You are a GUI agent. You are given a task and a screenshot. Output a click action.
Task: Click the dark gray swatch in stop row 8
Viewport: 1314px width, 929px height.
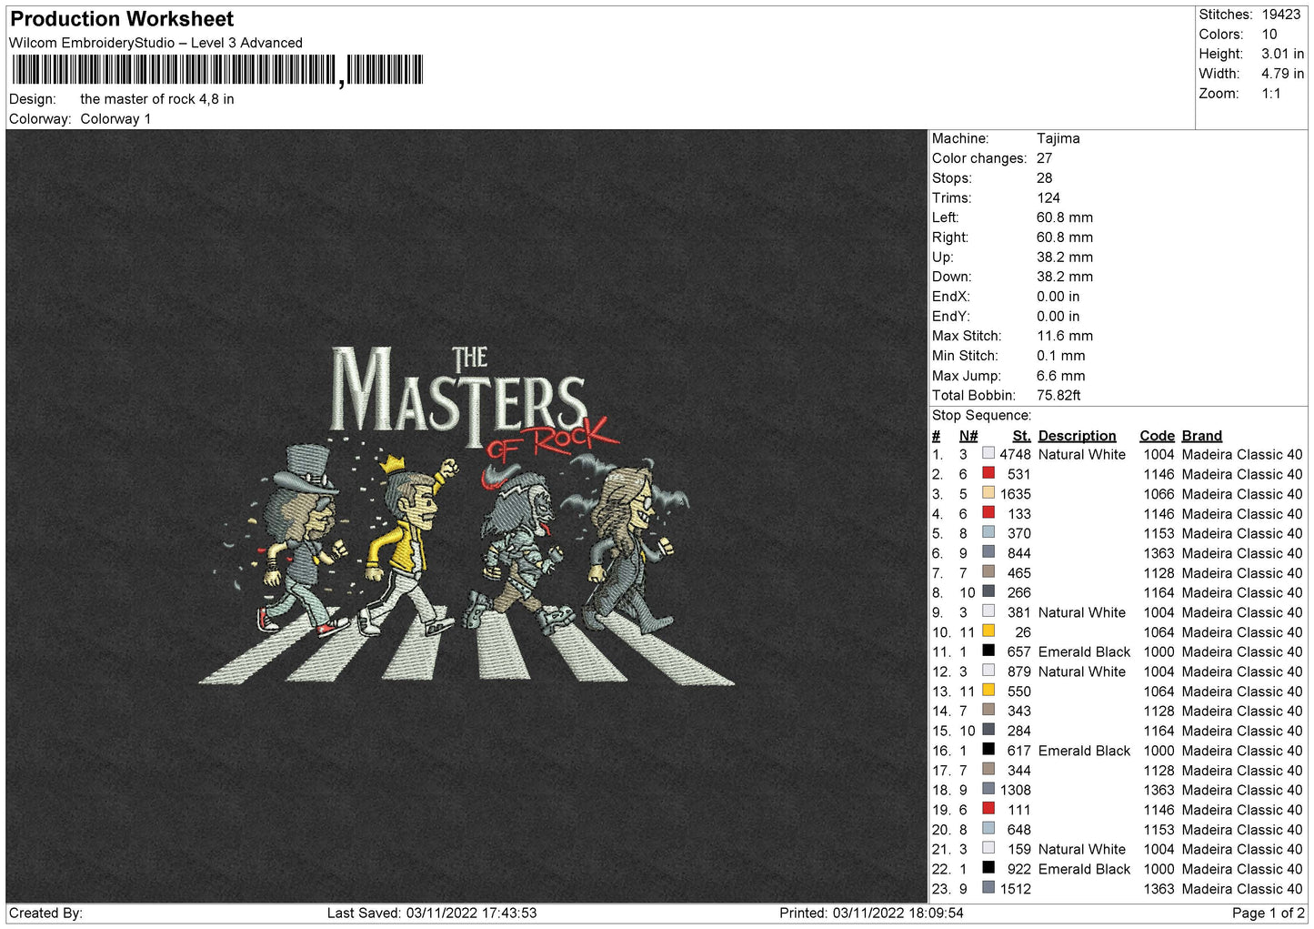tap(988, 591)
